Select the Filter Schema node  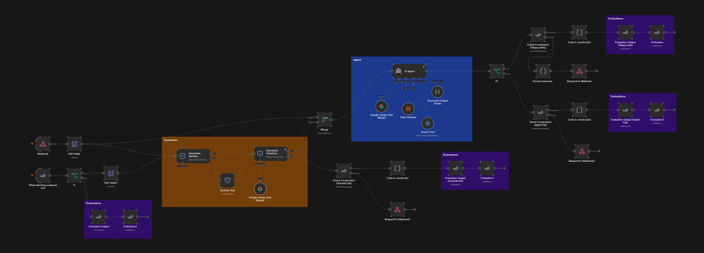[x=408, y=109]
